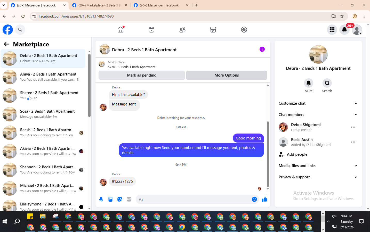The height and width of the screenshot is (232, 370).
Task: Choose a sticker icon
Action: coord(120,199)
